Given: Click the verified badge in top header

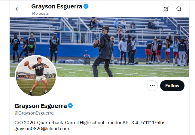Looking at the screenshot, I should tap(86, 6).
